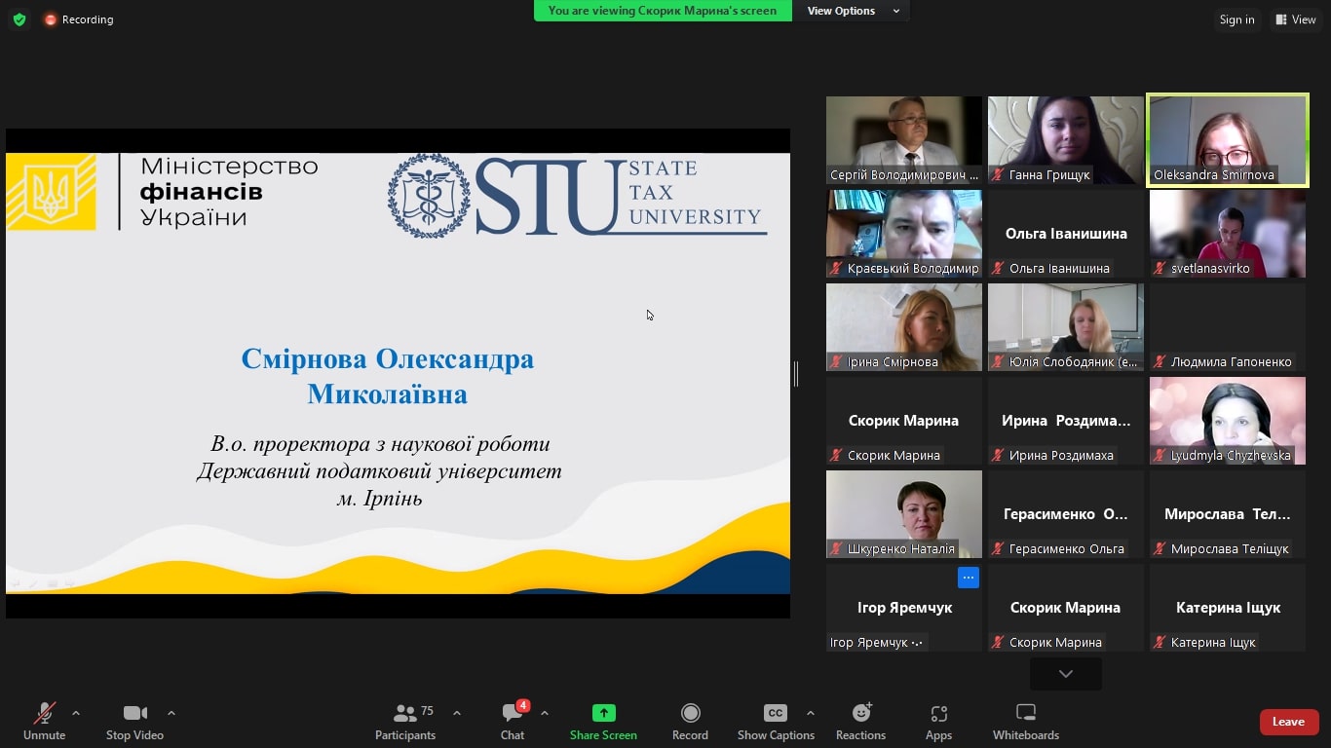Open video options arrow next to Stop Video

pos(171,713)
